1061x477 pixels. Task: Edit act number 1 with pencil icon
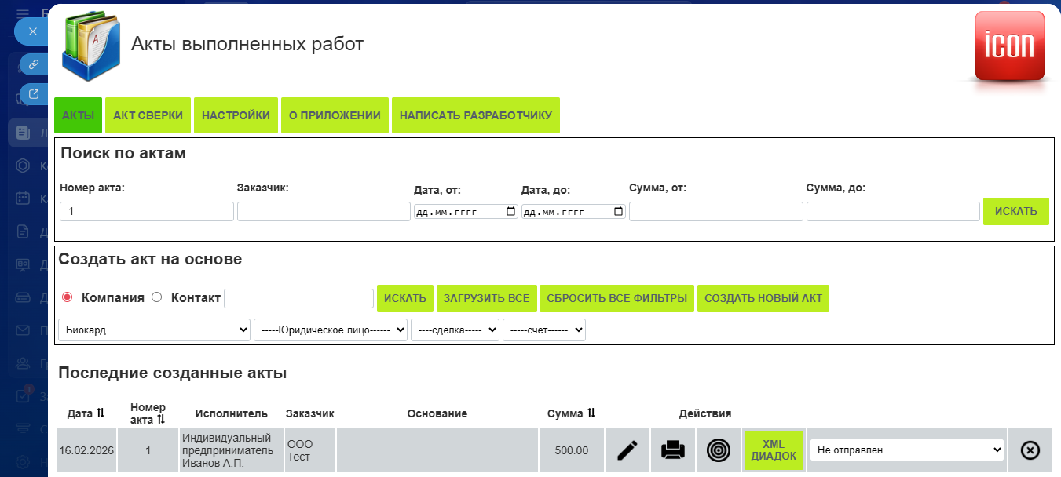(627, 450)
